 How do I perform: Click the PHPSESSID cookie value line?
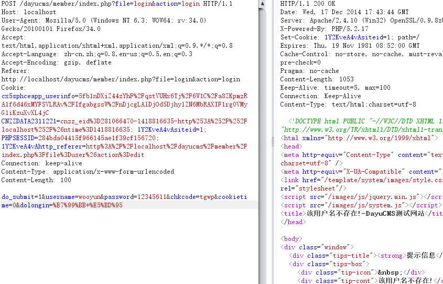coord(80,138)
